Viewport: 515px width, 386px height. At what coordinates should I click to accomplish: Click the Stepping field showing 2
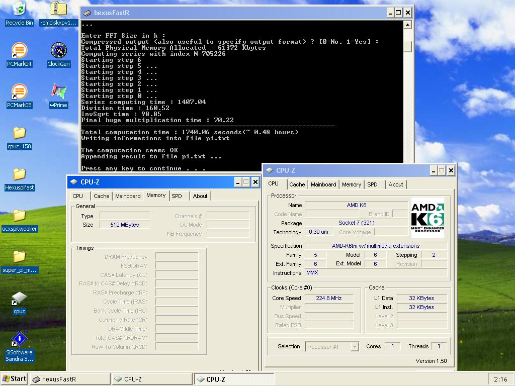point(434,255)
